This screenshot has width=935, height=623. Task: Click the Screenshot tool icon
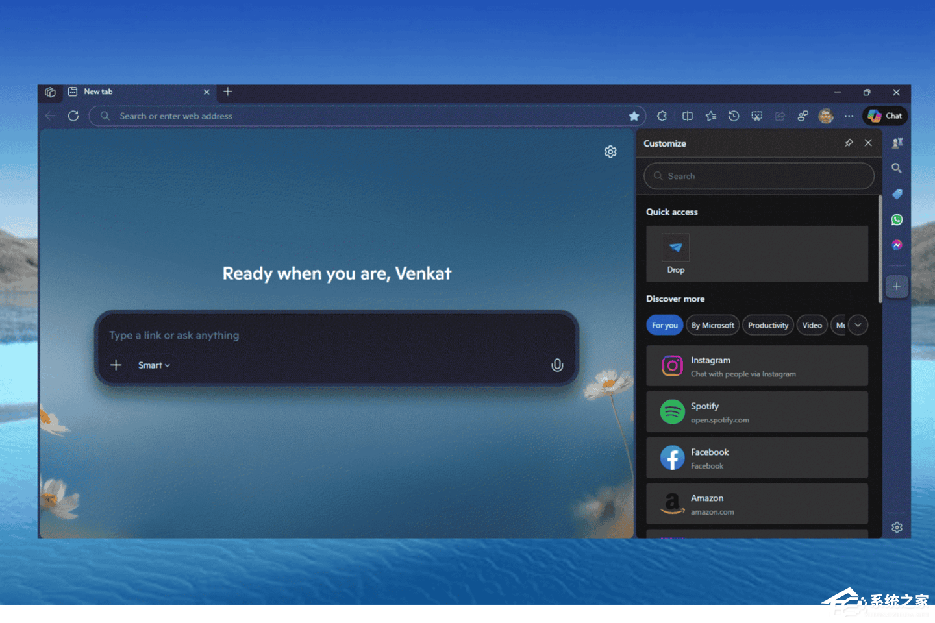(757, 116)
